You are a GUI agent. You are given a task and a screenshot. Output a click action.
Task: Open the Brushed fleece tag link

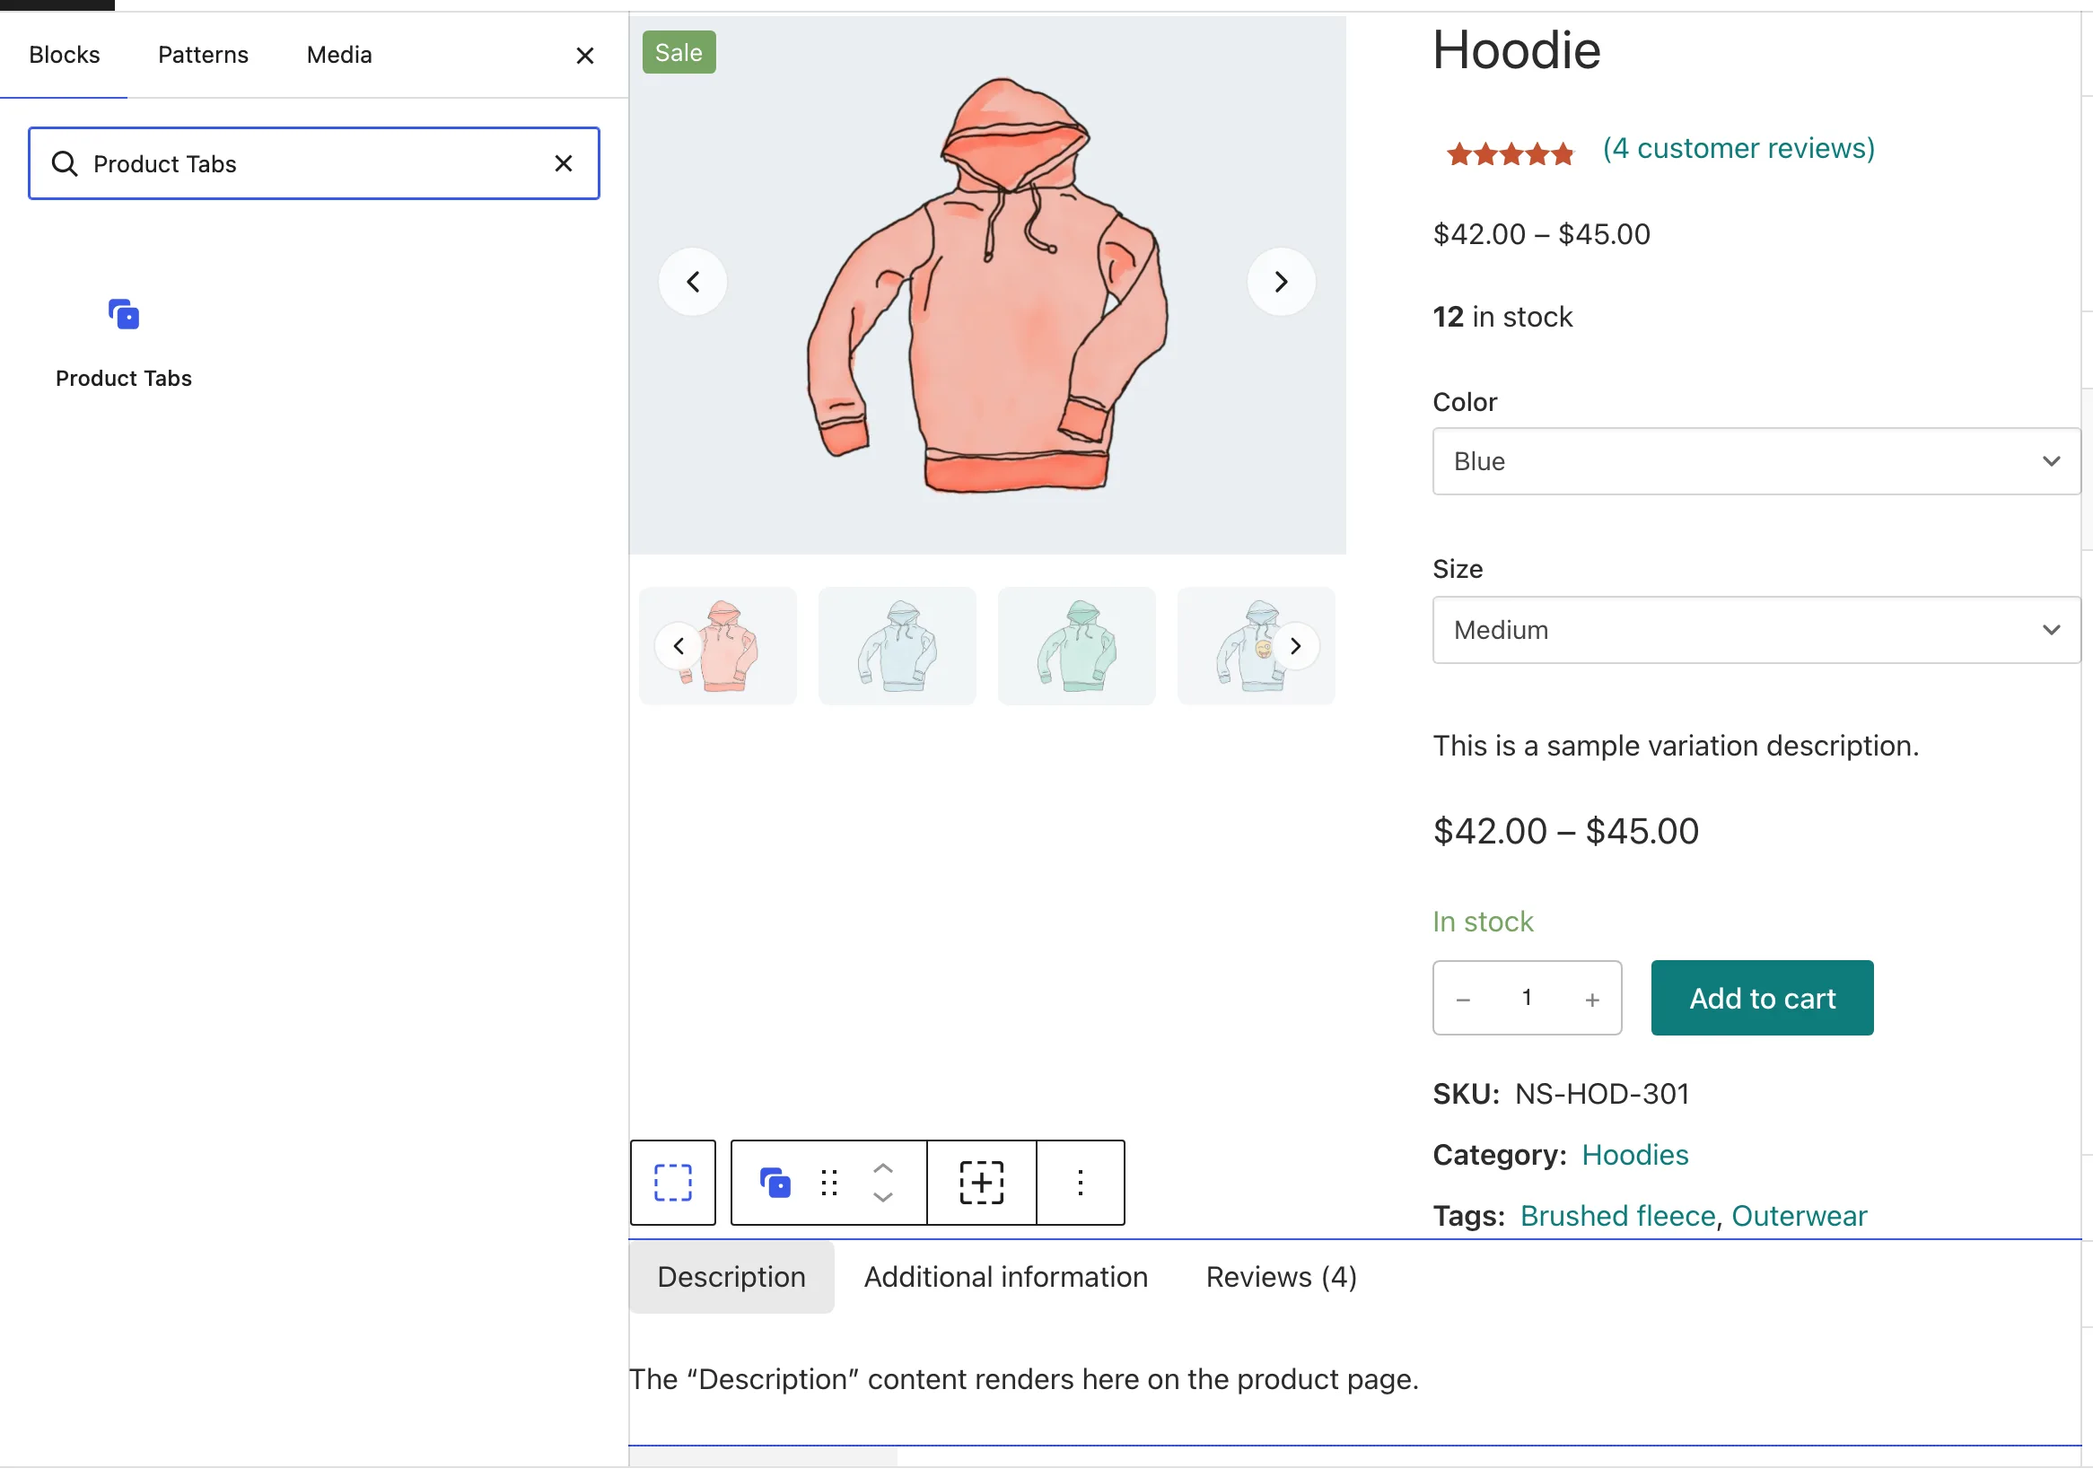point(1617,1217)
